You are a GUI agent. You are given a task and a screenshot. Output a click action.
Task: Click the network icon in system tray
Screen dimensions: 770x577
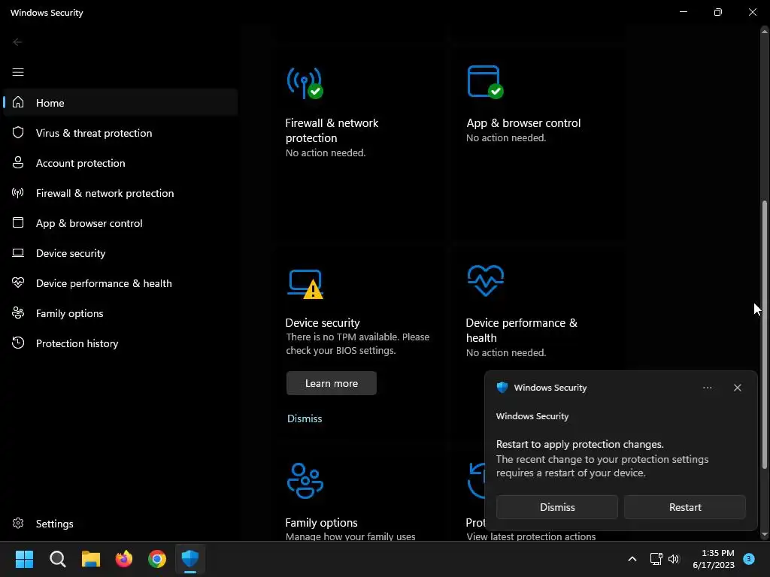tap(656, 559)
